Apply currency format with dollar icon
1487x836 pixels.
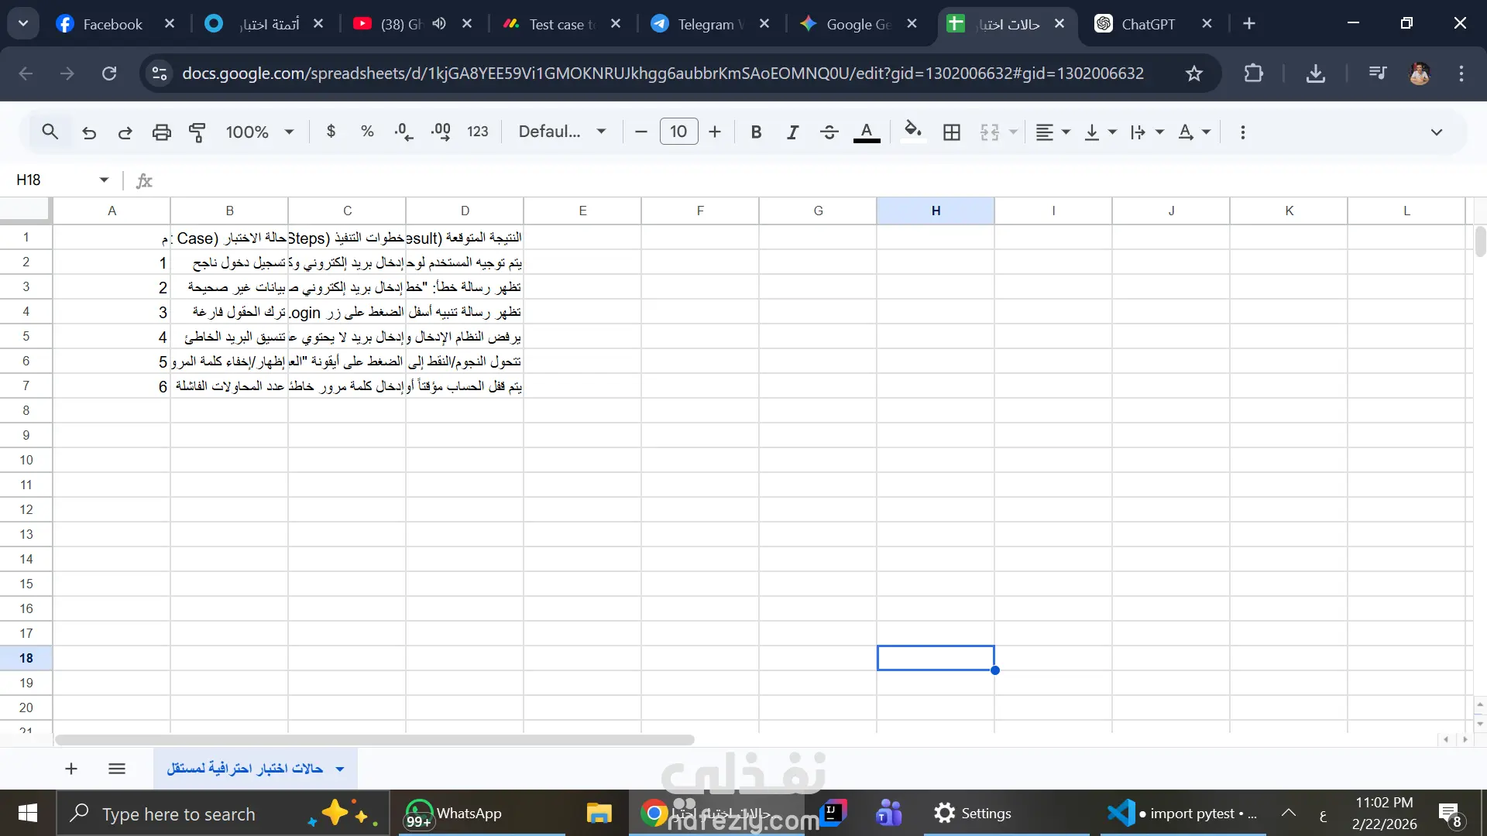(x=331, y=132)
